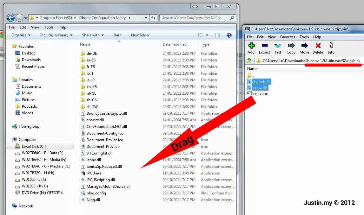Viewport: 364px width, 215px height.
Task: Click the 7-Zip Move toolbar icon
Action: pyautogui.click(x=305, y=45)
